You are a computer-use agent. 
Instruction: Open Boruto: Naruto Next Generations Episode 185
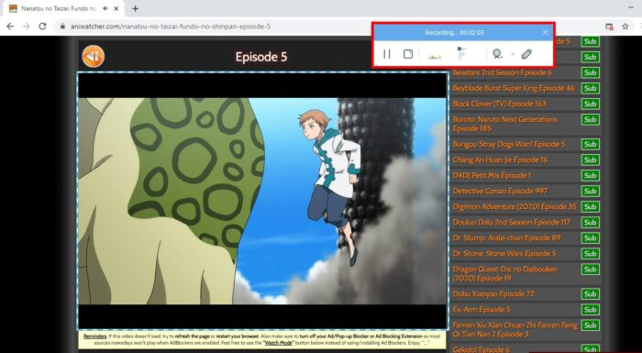(x=504, y=124)
